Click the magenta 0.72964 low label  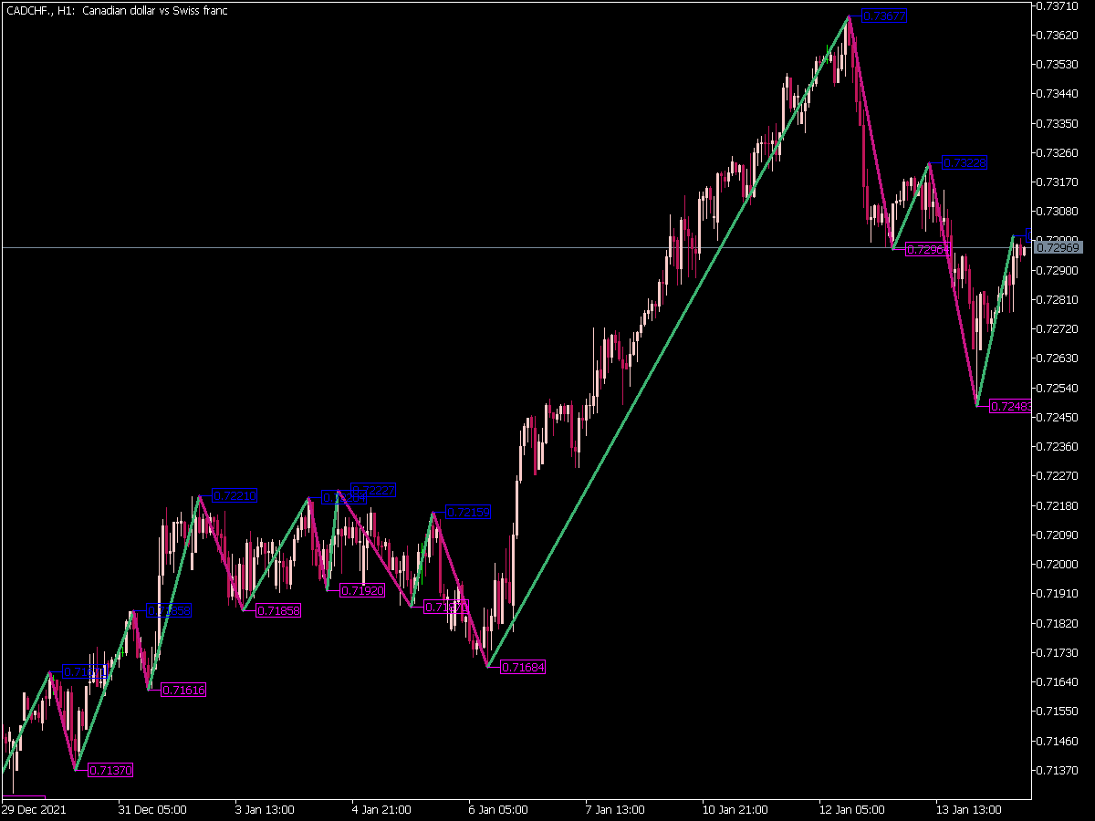coord(927,246)
